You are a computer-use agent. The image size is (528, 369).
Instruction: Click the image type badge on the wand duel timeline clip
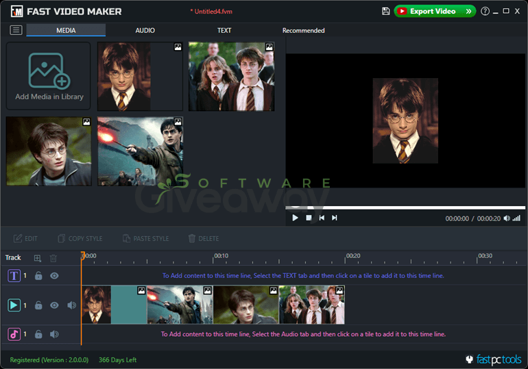click(x=207, y=290)
